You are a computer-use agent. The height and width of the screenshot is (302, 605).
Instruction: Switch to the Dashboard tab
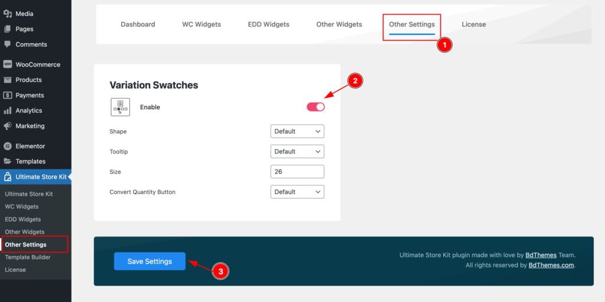138,24
